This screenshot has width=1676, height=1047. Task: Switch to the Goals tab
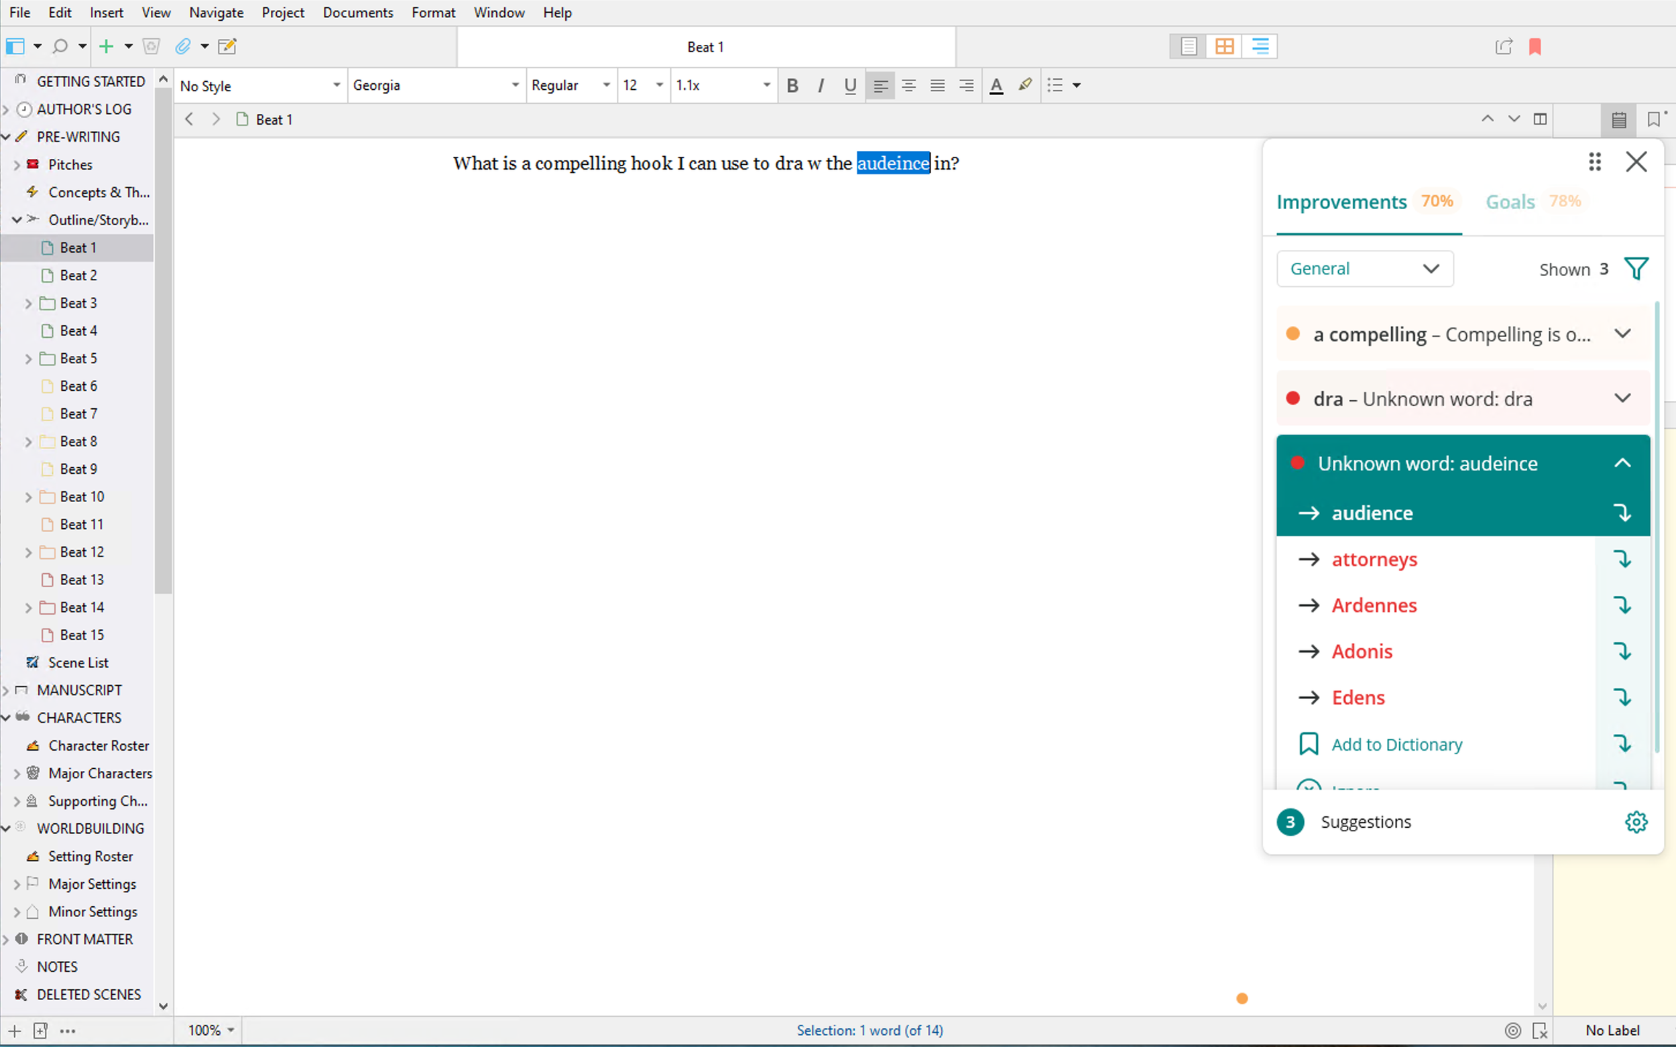(1510, 202)
